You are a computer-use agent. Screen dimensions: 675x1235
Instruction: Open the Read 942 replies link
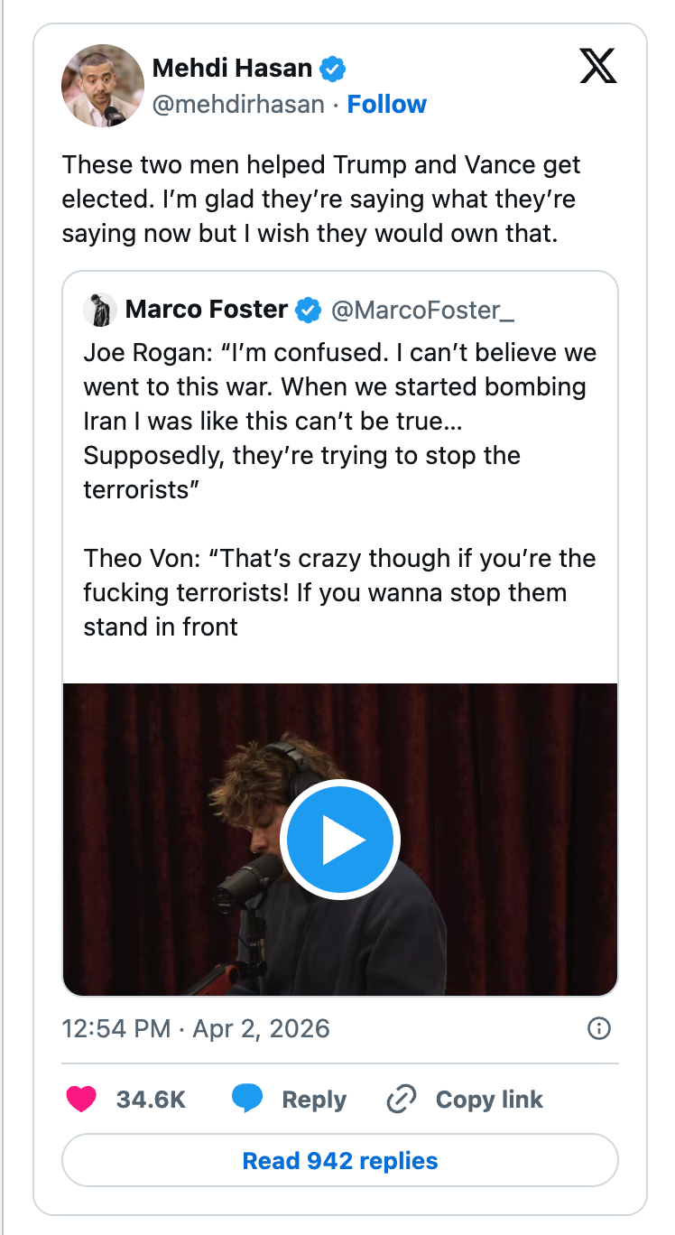(x=339, y=1160)
